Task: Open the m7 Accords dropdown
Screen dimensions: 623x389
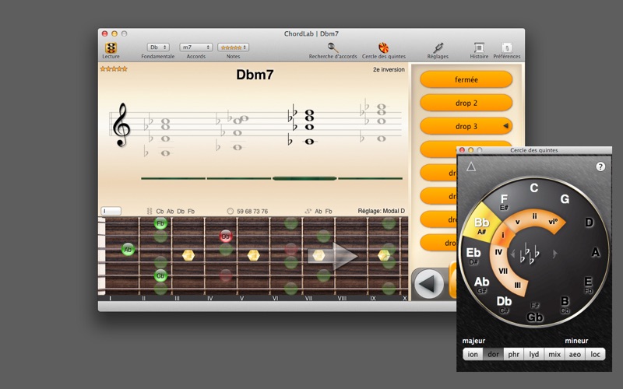Action: click(x=196, y=47)
